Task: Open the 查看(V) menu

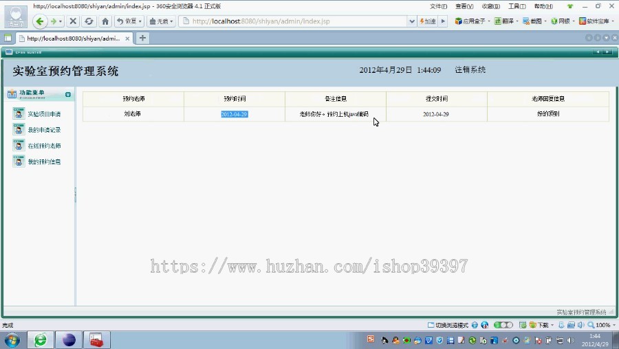Action: coord(464,6)
